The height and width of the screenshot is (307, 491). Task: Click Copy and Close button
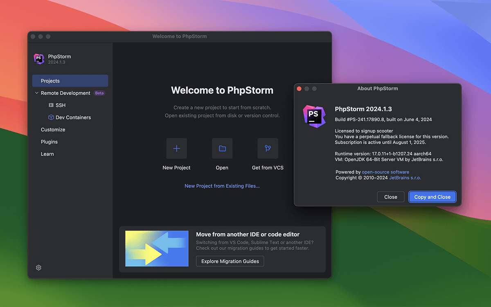point(432,197)
